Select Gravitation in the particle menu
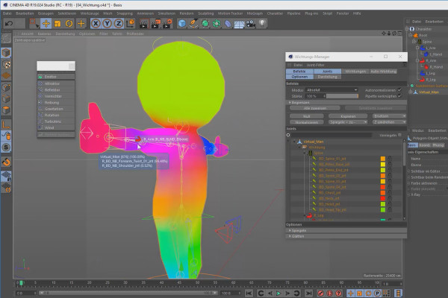Image resolution: width=448 pixels, height=298 pixels. (x=56, y=109)
